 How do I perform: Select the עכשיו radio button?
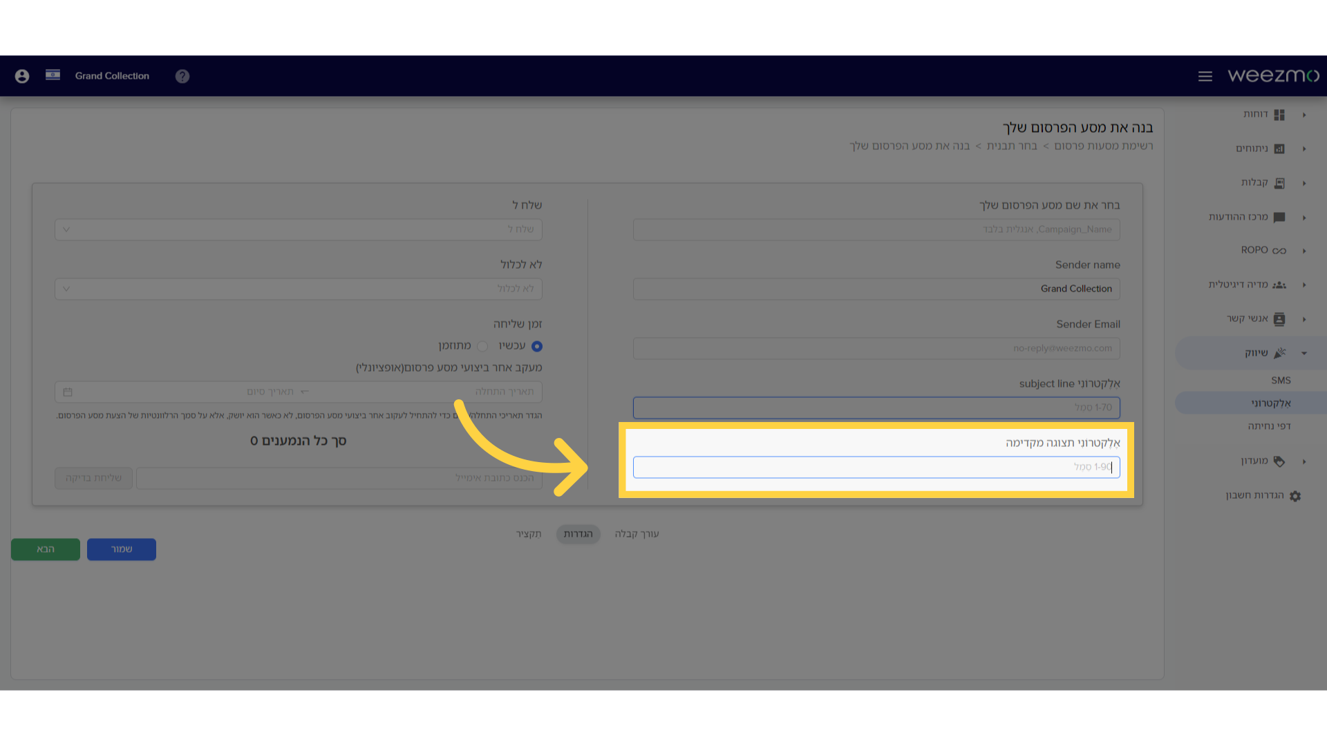tap(537, 346)
